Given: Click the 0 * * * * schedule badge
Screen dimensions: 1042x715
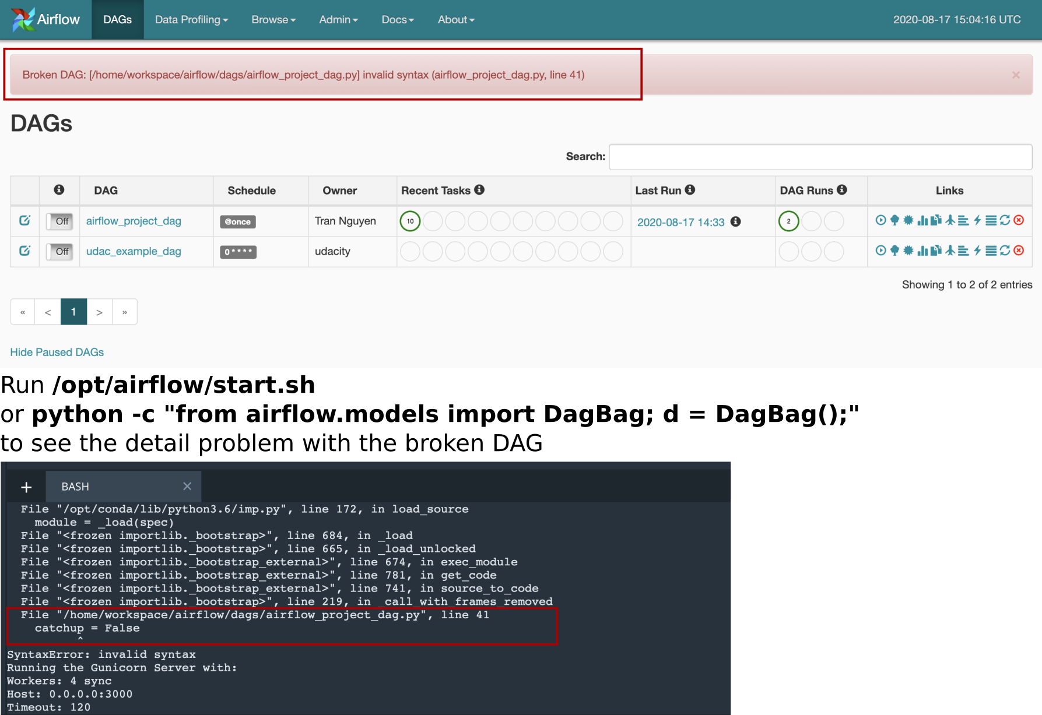Looking at the screenshot, I should (238, 252).
